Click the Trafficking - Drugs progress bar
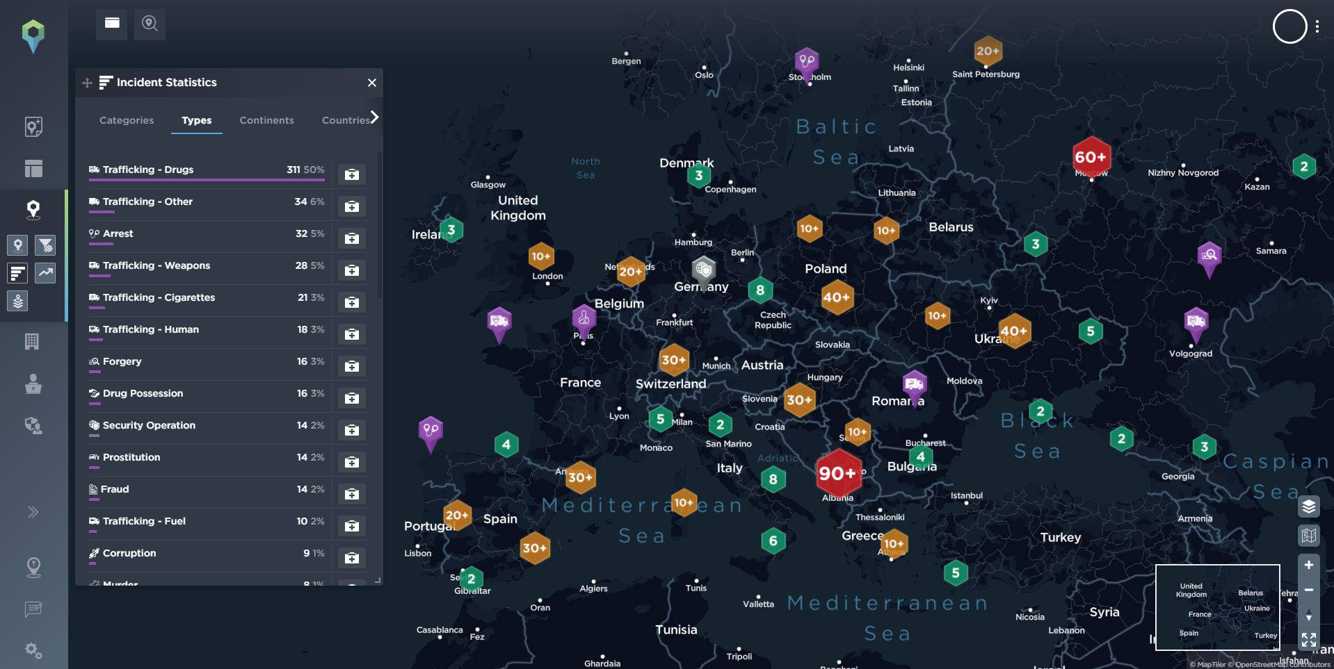This screenshot has height=669, width=1334. [x=207, y=180]
